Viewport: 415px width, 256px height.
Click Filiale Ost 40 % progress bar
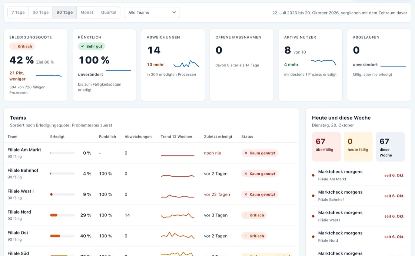click(x=62, y=236)
